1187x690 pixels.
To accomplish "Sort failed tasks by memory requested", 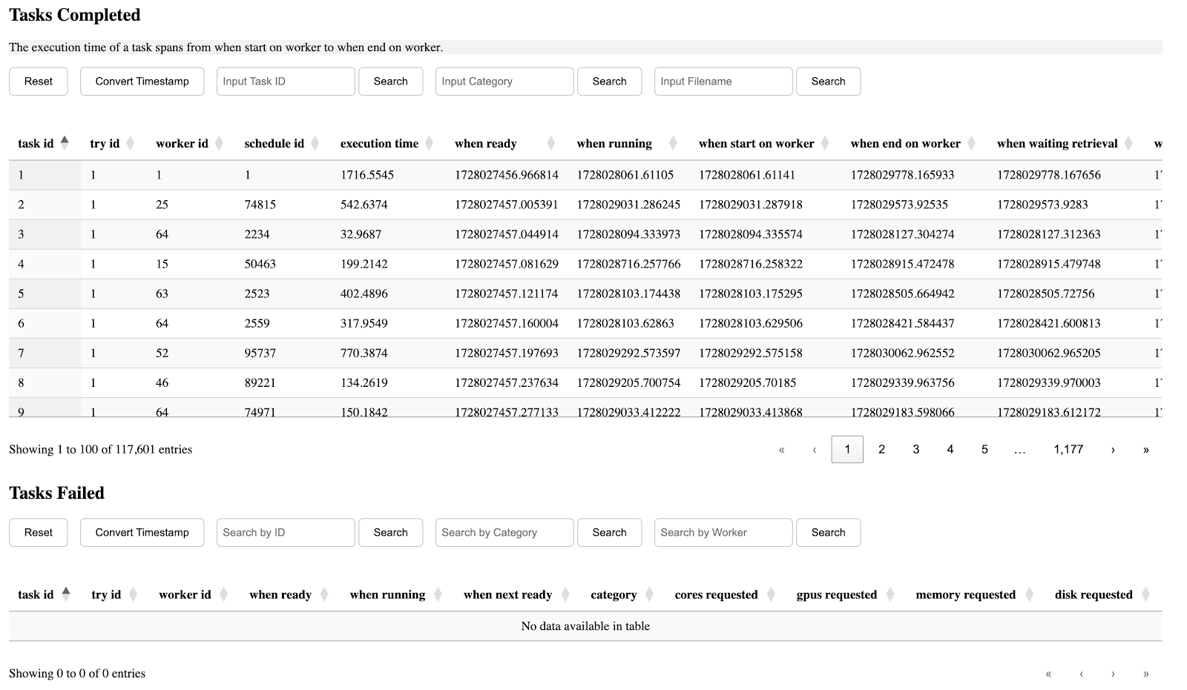I will (965, 594).
